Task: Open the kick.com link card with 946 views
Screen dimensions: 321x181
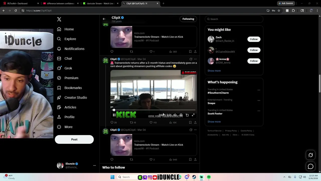Action: (153, 145)
